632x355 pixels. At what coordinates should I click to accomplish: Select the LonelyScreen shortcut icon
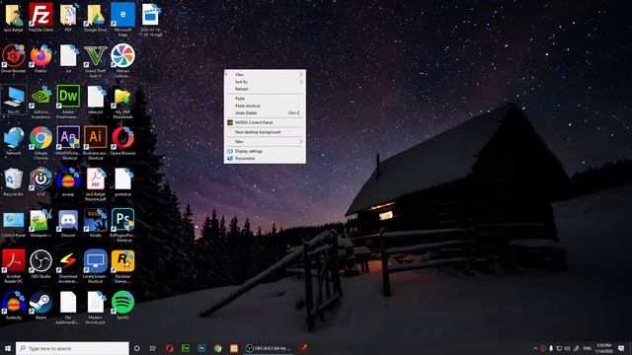coord(96,266)
